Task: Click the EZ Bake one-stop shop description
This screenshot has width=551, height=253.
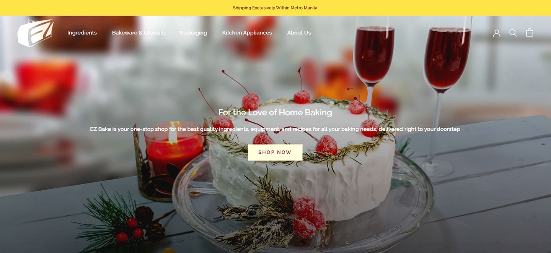Action: coord(275,129)
